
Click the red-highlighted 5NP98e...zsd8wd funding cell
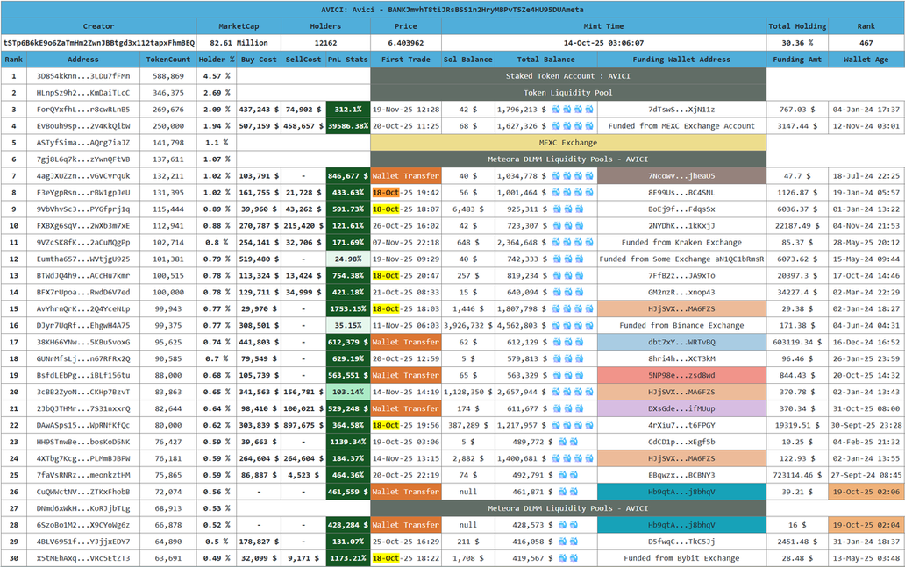[x=681, y=375]
